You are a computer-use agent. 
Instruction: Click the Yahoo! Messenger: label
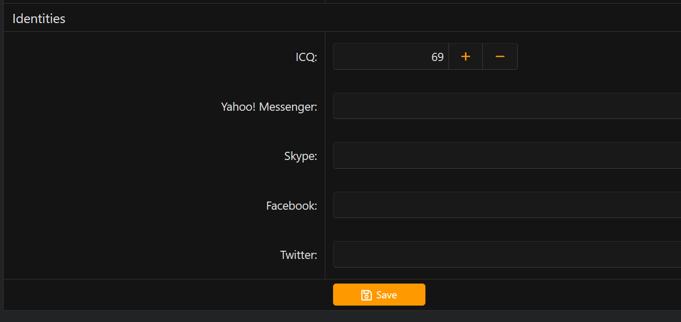tap(269, 107)
